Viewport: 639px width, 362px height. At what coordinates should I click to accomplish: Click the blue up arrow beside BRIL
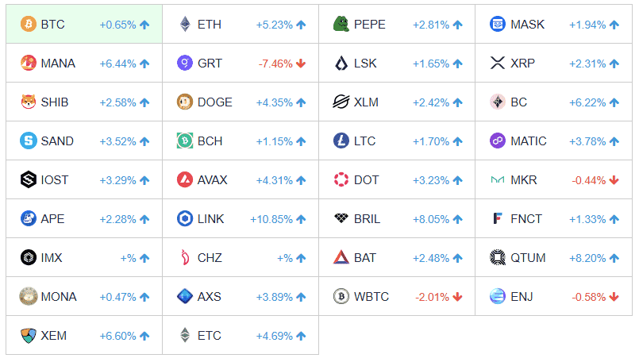click(457, 219)
